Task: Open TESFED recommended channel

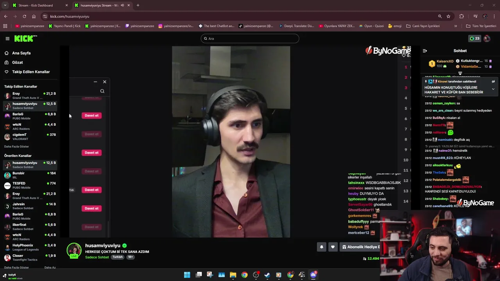Action: [30, 185]
